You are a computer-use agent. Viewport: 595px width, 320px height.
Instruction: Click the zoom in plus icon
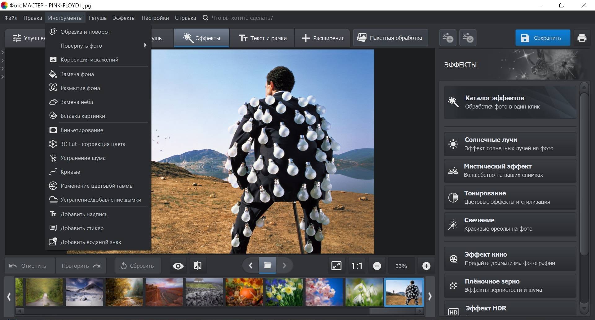[426, 266]
